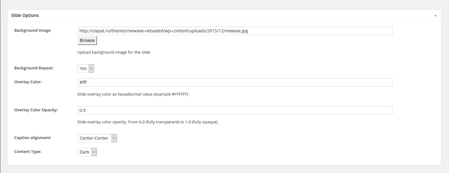The height and width of the screenshot is (173, 449).
Task: Click the arrow icon beside Dark
Action: pyautogui.click(x=94, y=152)
